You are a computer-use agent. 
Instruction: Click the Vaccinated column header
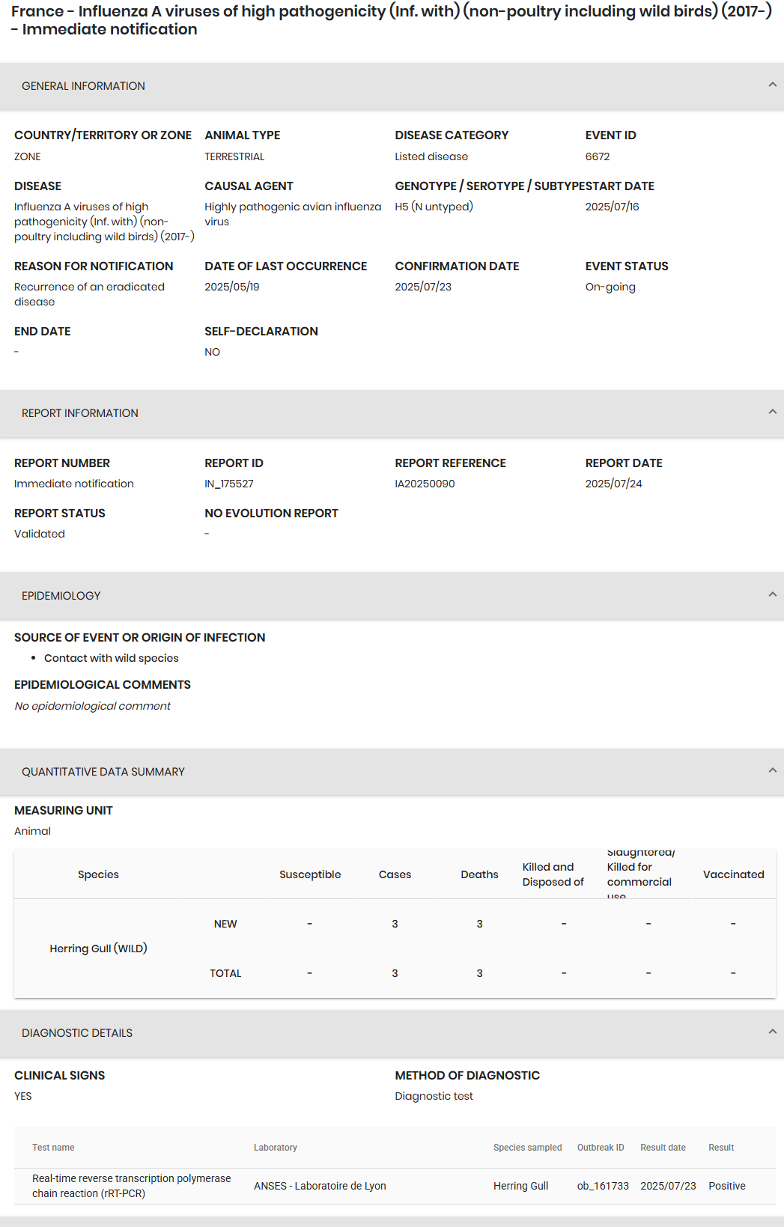(733, 874)
